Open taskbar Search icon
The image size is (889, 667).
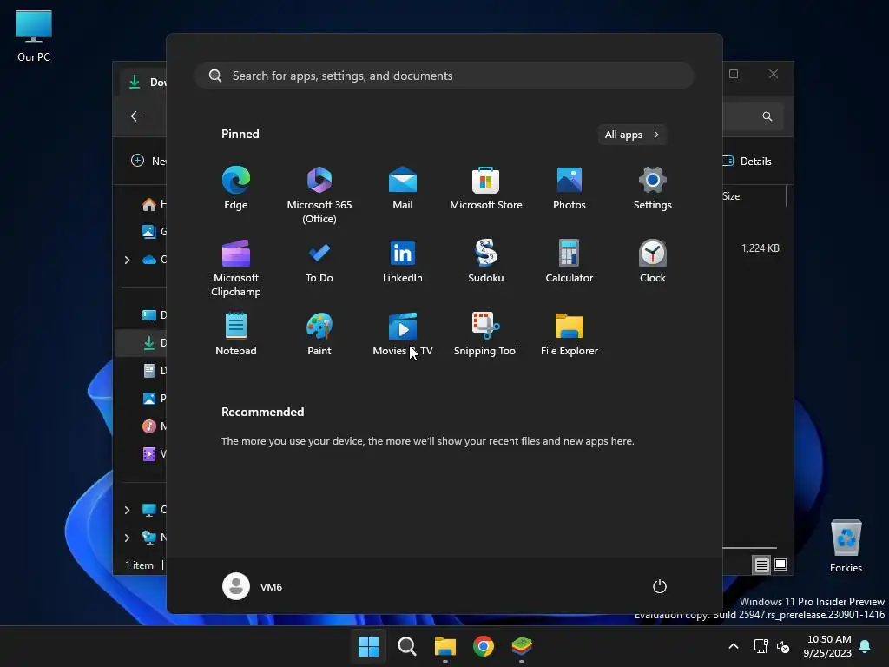[406, 646]
